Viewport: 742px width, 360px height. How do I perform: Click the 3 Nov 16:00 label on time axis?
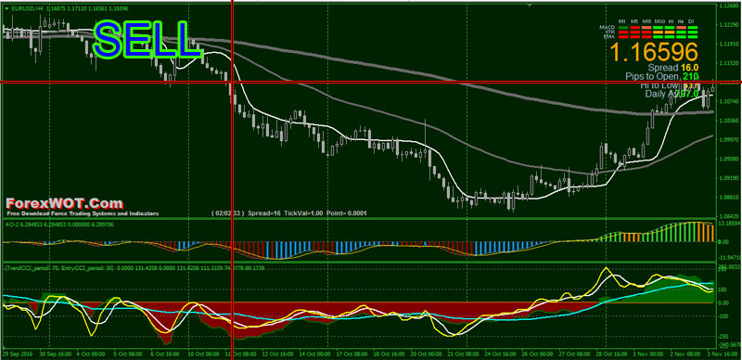click(x=723, y=354)
